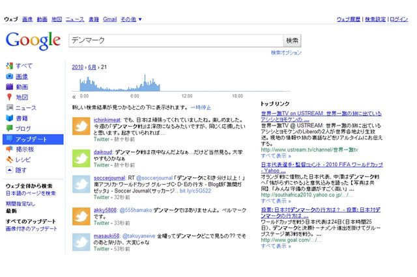The height and width of the screenshot is (277, 417).
Task: Click the newspaper icon beside ニュース
Action: 10,107
